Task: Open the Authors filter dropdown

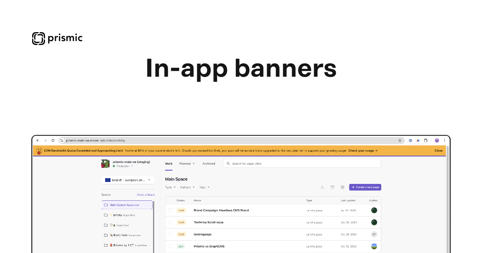Action: (x=186, y=187)
